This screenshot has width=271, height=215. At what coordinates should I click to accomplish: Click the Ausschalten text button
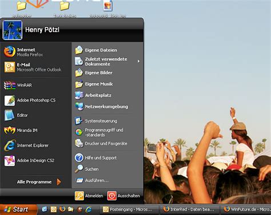pyautogui.click(x=129, y=196)
